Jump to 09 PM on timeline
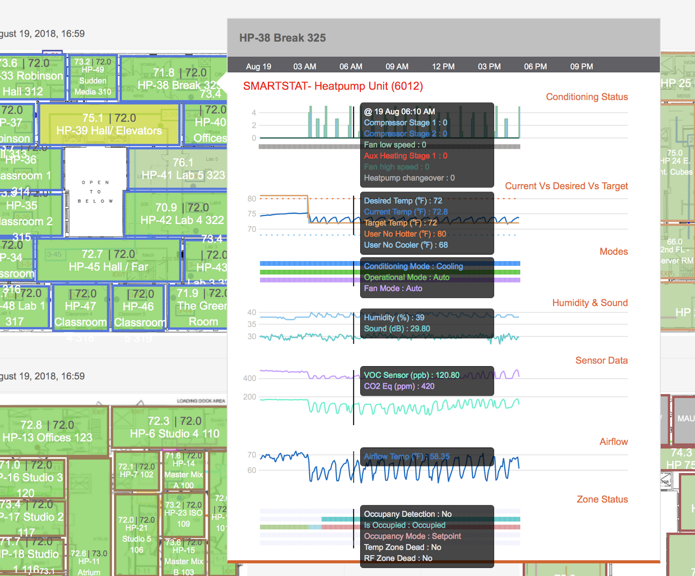The height and width of the screenshot is (576, 695). click(x=581, y=66)
